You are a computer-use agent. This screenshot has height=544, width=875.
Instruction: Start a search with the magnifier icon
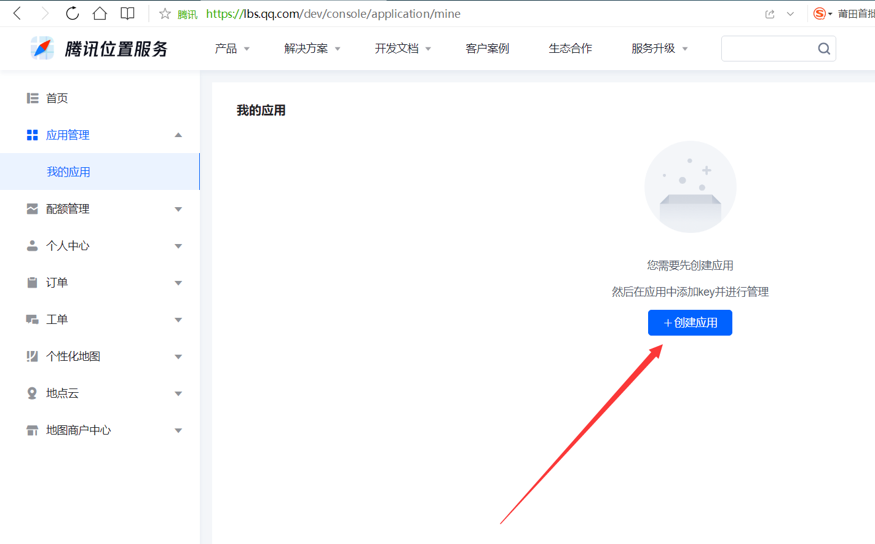coord(824,48)
